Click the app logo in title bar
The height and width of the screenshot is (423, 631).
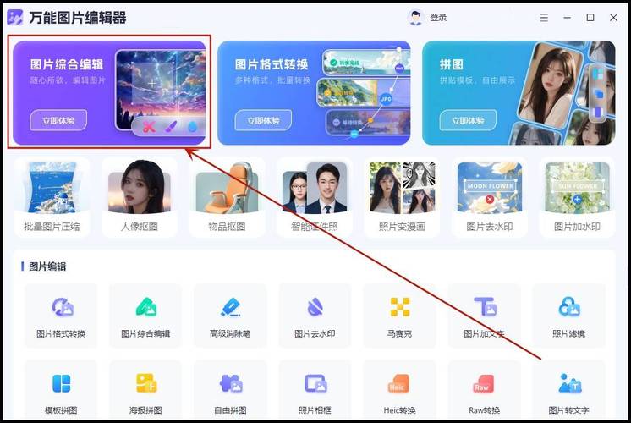pyautogui.click(x=15, y=17)
